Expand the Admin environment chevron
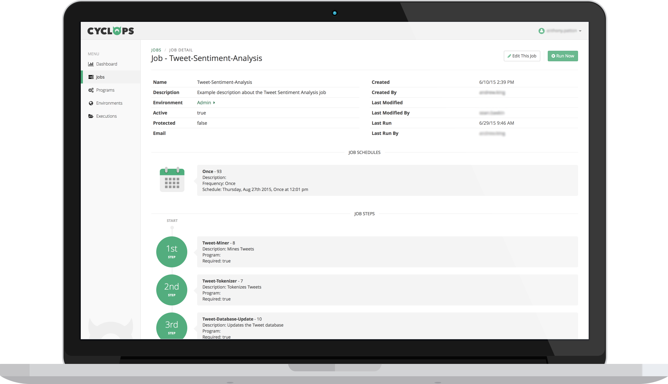 [215, 103]
